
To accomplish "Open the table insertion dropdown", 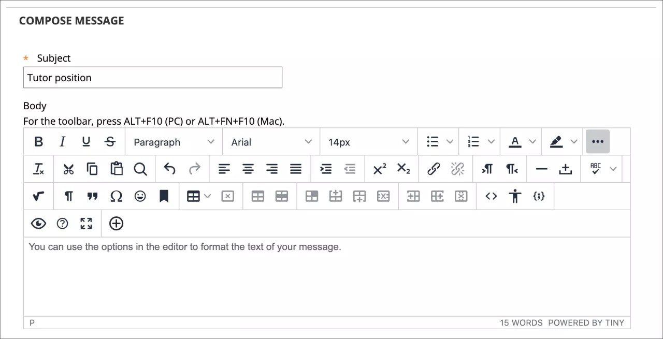I will (198, 196).
